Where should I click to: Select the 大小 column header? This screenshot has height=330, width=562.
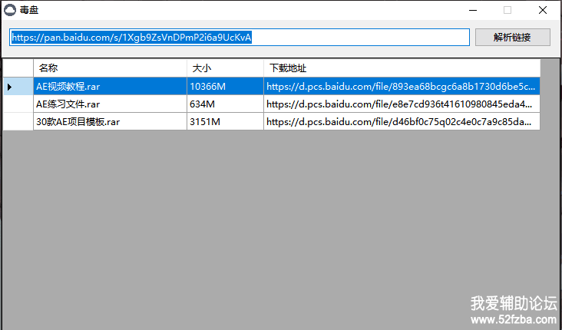point(225,68)
